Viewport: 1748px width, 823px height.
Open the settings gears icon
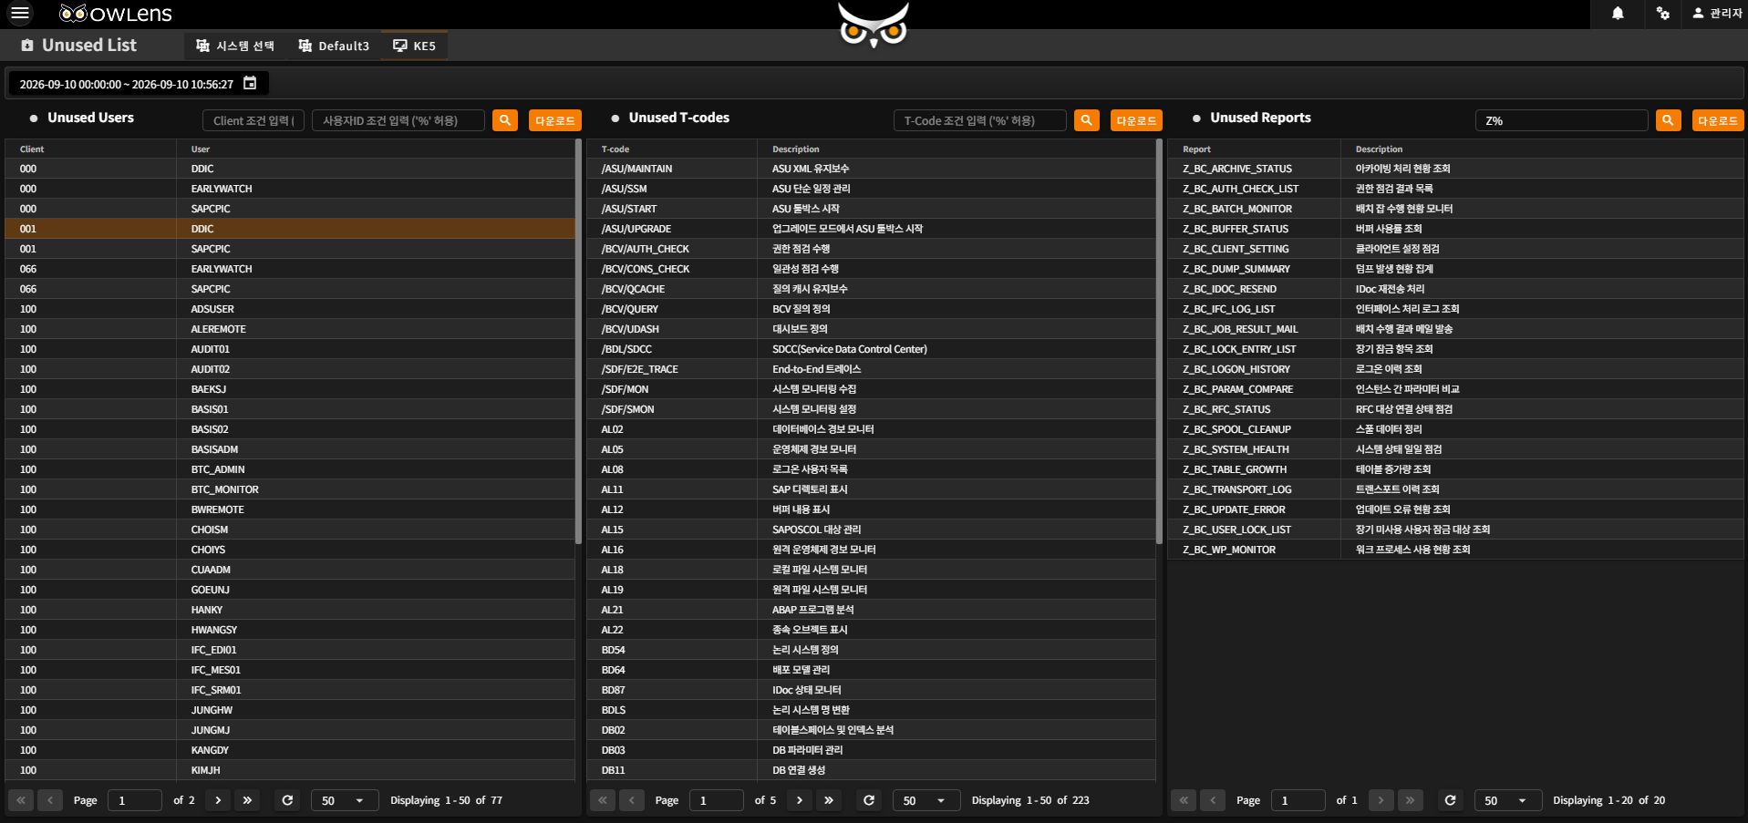(1663, 14)
